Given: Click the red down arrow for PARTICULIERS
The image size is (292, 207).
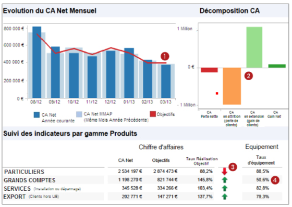Looking at the screenshot, I should coord(224,171).
